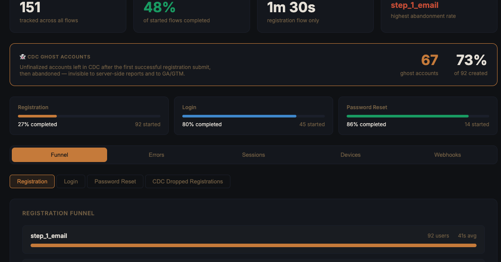The width and height of the screenshot is (501, 262).
Task: Select the Password Reset funnel filter
Action: click(115, 181)
